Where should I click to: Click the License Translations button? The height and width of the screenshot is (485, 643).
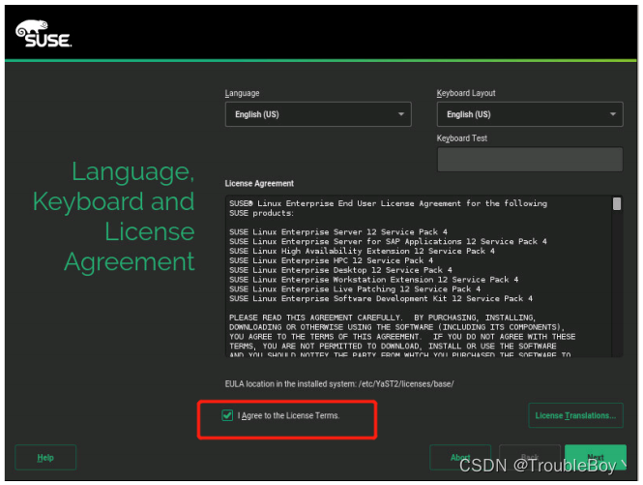(575, 415)
